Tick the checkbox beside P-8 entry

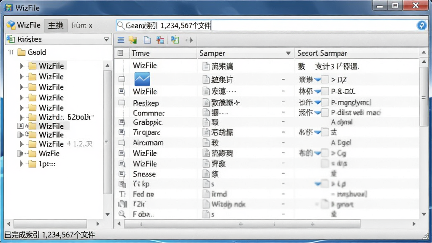[x=325, y=91]
